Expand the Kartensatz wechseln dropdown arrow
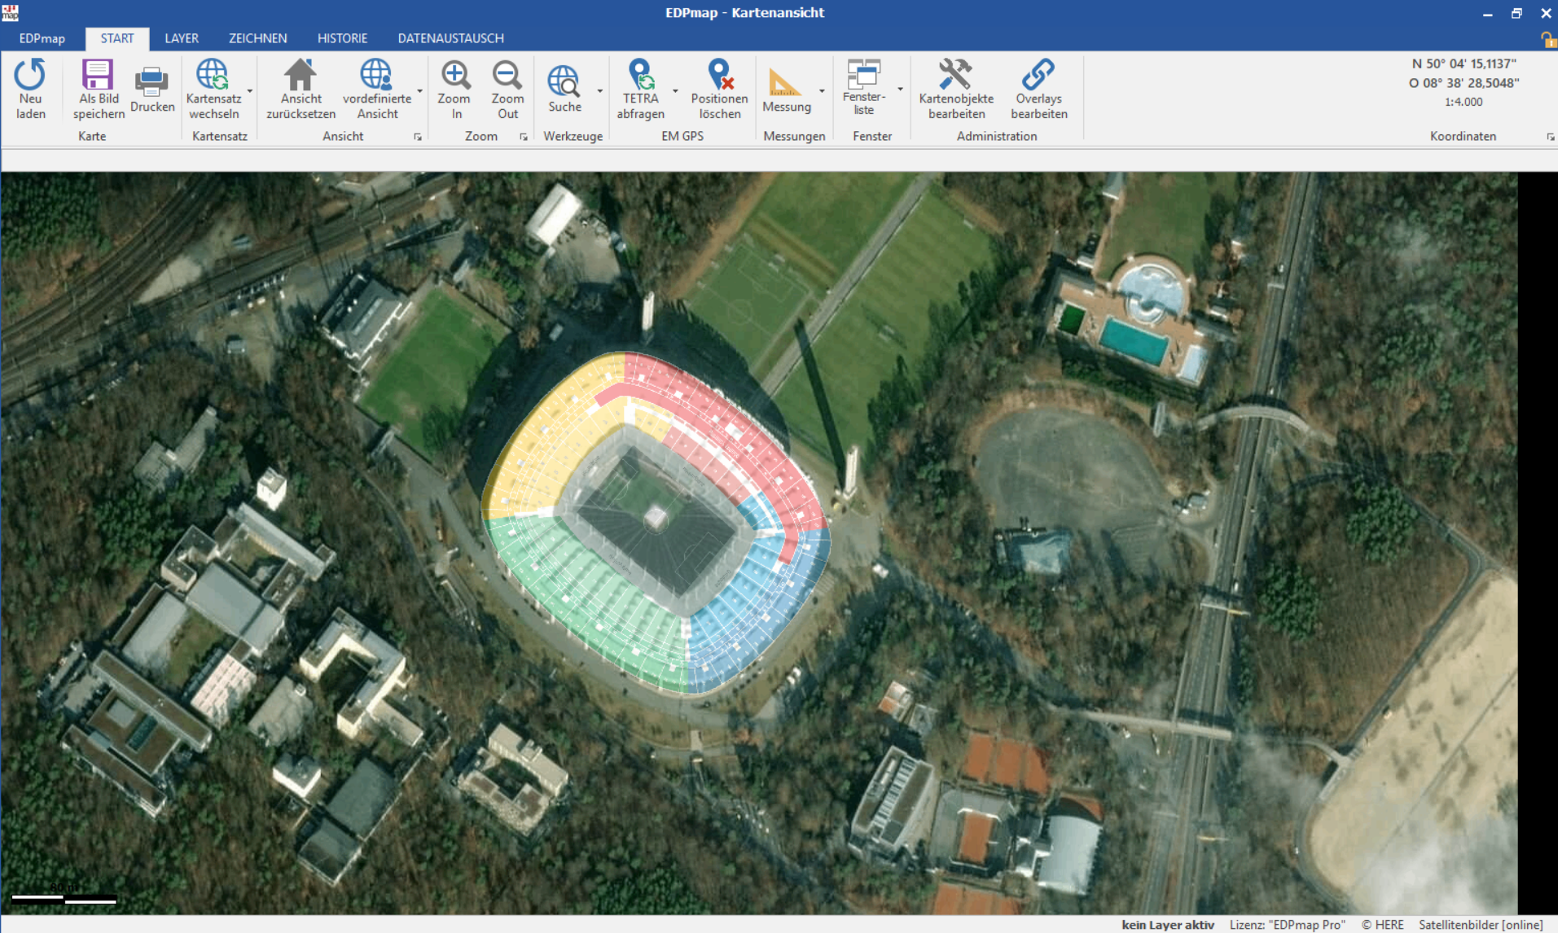 250,91
